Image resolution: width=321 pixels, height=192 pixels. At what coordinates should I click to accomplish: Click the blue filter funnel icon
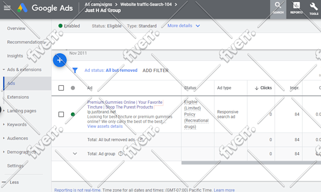(x=75, y=70)
